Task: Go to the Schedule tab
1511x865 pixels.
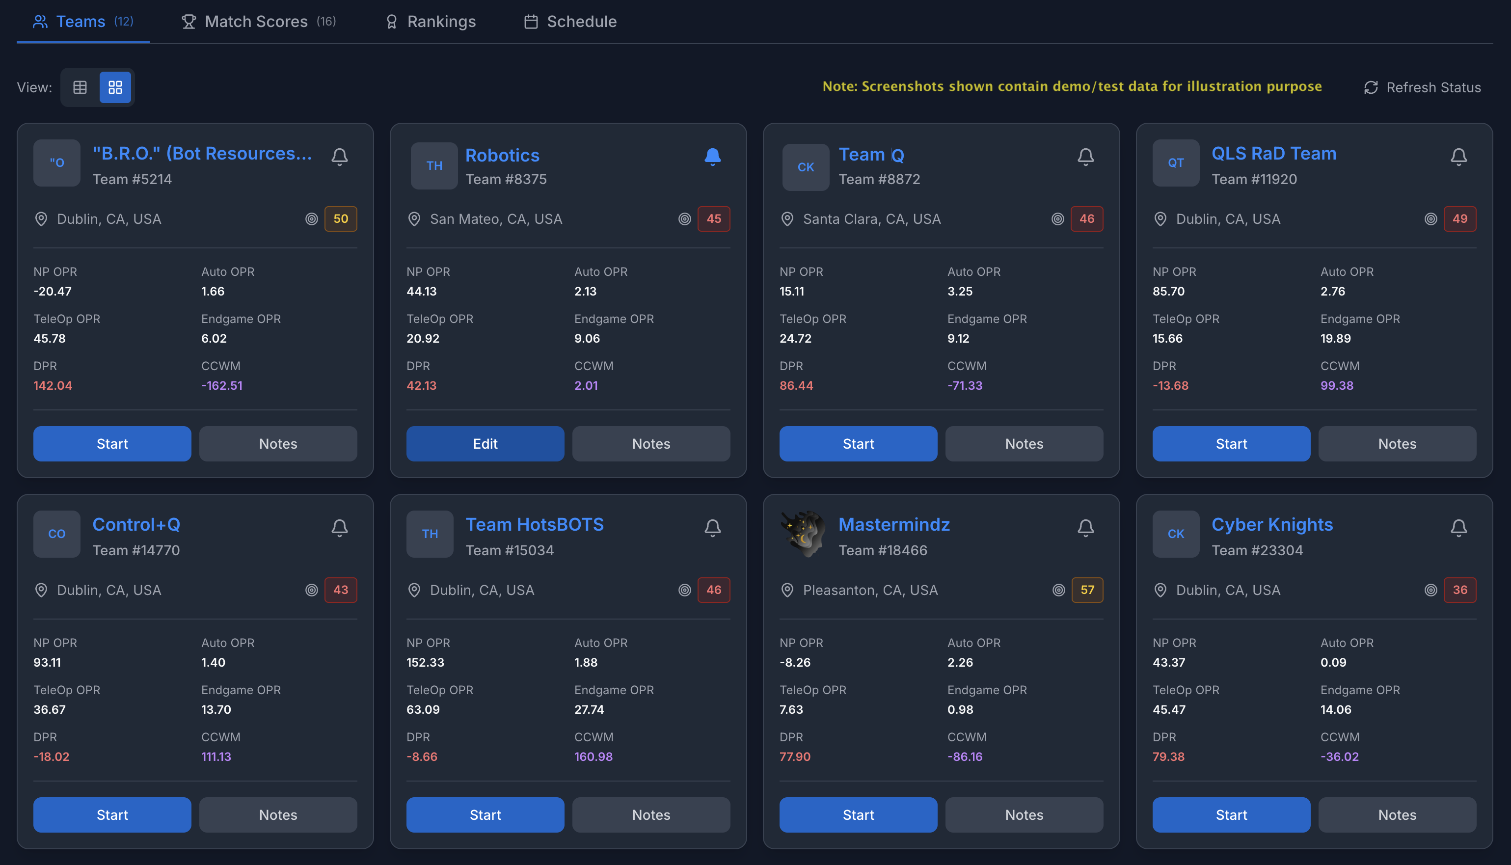Action: click(x=570, y=22)
